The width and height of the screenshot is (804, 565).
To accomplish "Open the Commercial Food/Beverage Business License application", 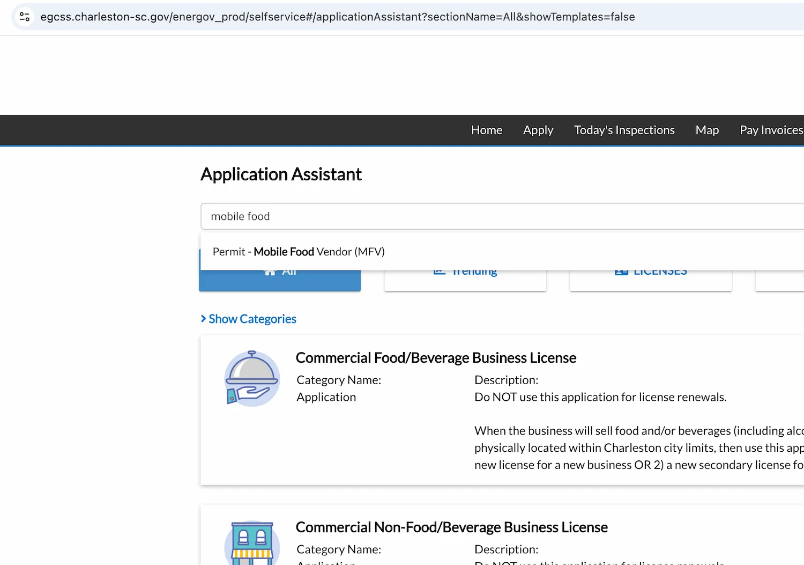I will coord(436,357).
